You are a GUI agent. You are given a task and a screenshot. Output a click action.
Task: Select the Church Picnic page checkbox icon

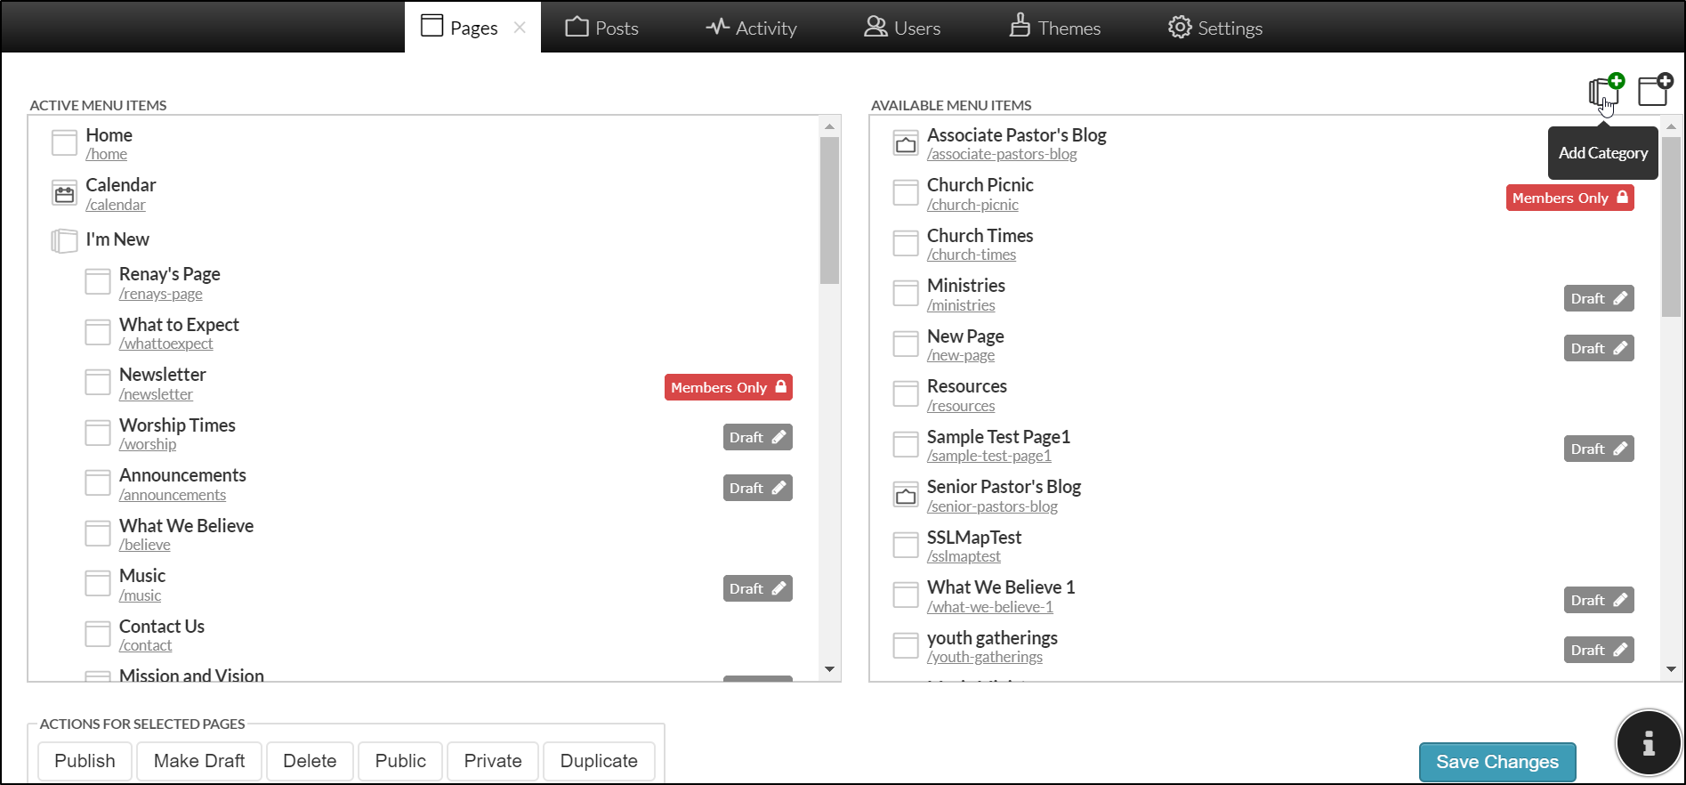pos(906,193)
